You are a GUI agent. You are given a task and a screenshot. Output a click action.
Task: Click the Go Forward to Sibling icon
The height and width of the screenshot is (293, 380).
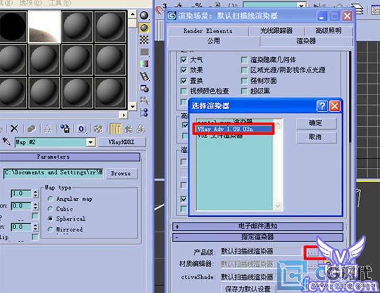click(x=141, y=129)
